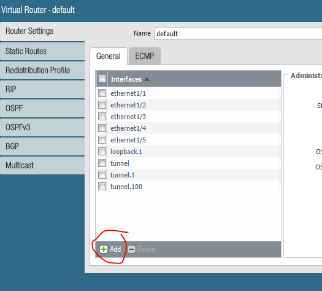
Task: Open the General tab
Action: tap(109, 56)
